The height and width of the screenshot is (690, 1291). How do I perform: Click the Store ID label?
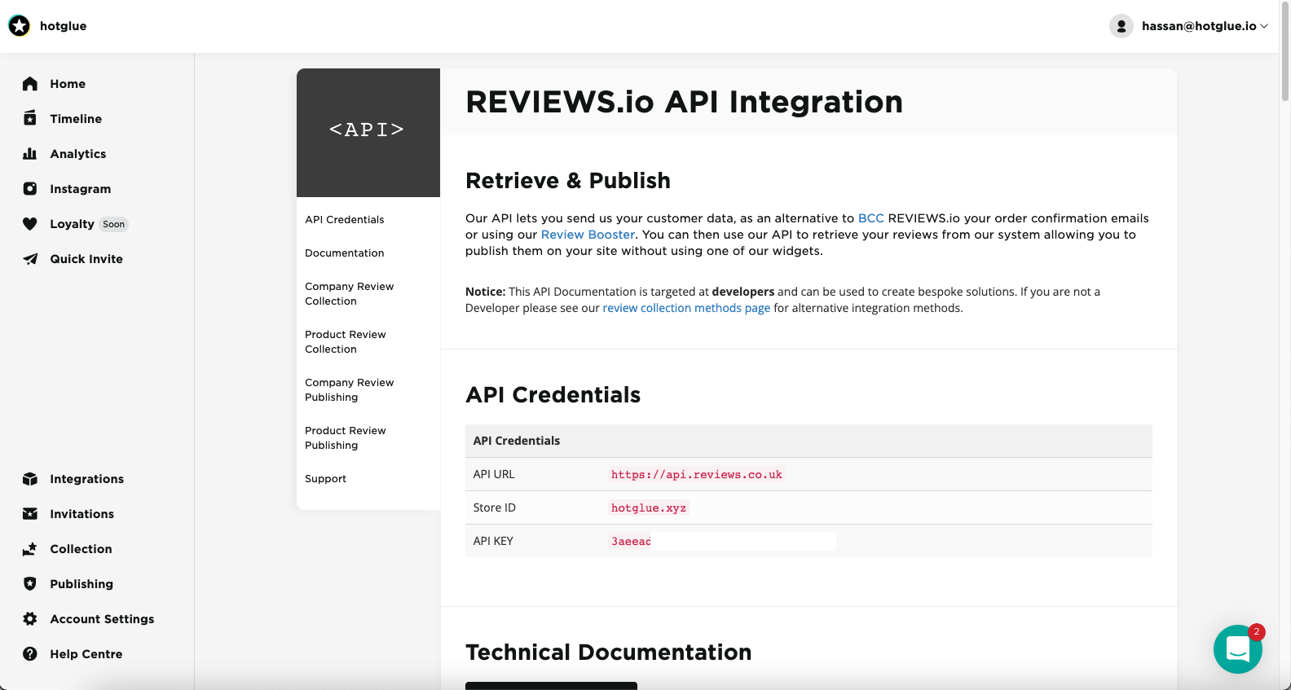[495, 508]
